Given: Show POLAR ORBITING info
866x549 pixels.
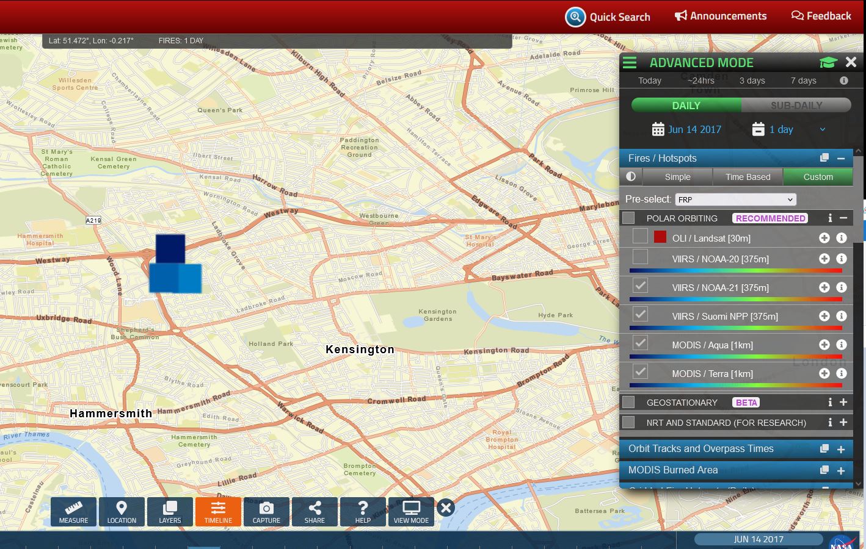Looking at the screenshot, I should coord(830,218).
